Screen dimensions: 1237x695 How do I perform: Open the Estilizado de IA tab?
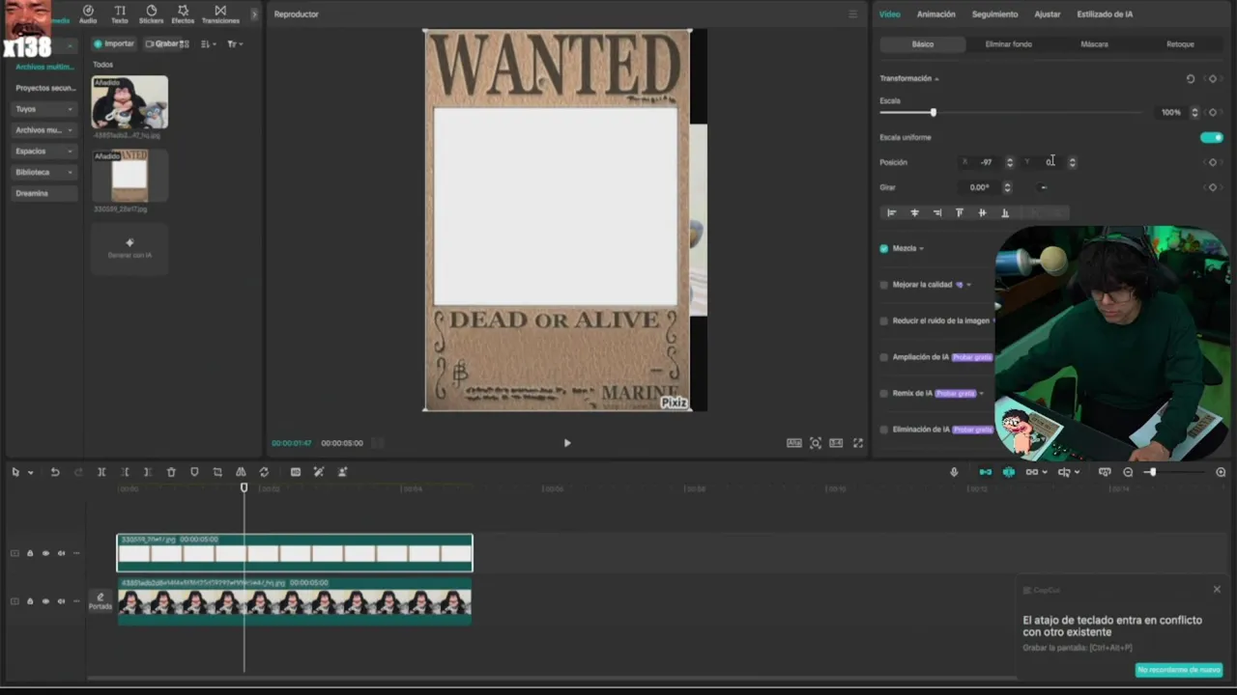coord(1105,14)
